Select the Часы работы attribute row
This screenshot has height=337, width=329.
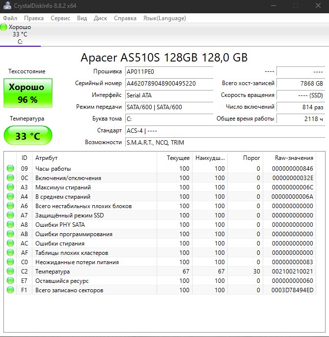[160, 168]
